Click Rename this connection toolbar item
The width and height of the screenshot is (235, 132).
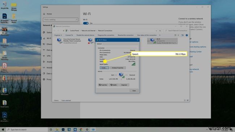[x=125, y=35]
